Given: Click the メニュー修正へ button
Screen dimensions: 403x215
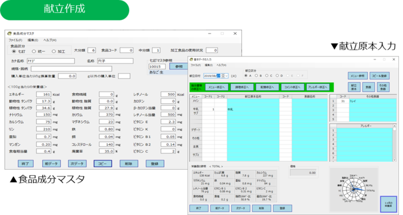Looking at the screenshot, I should tap(217, 87).
